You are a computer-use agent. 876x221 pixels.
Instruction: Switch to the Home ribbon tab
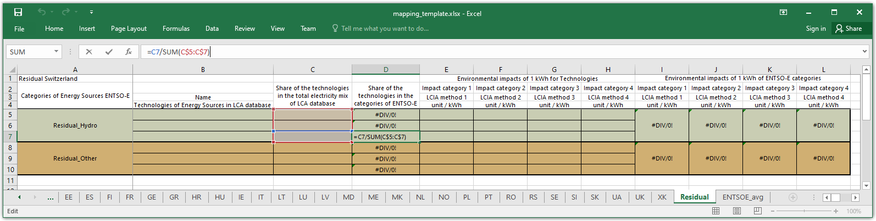click(54, 29)
